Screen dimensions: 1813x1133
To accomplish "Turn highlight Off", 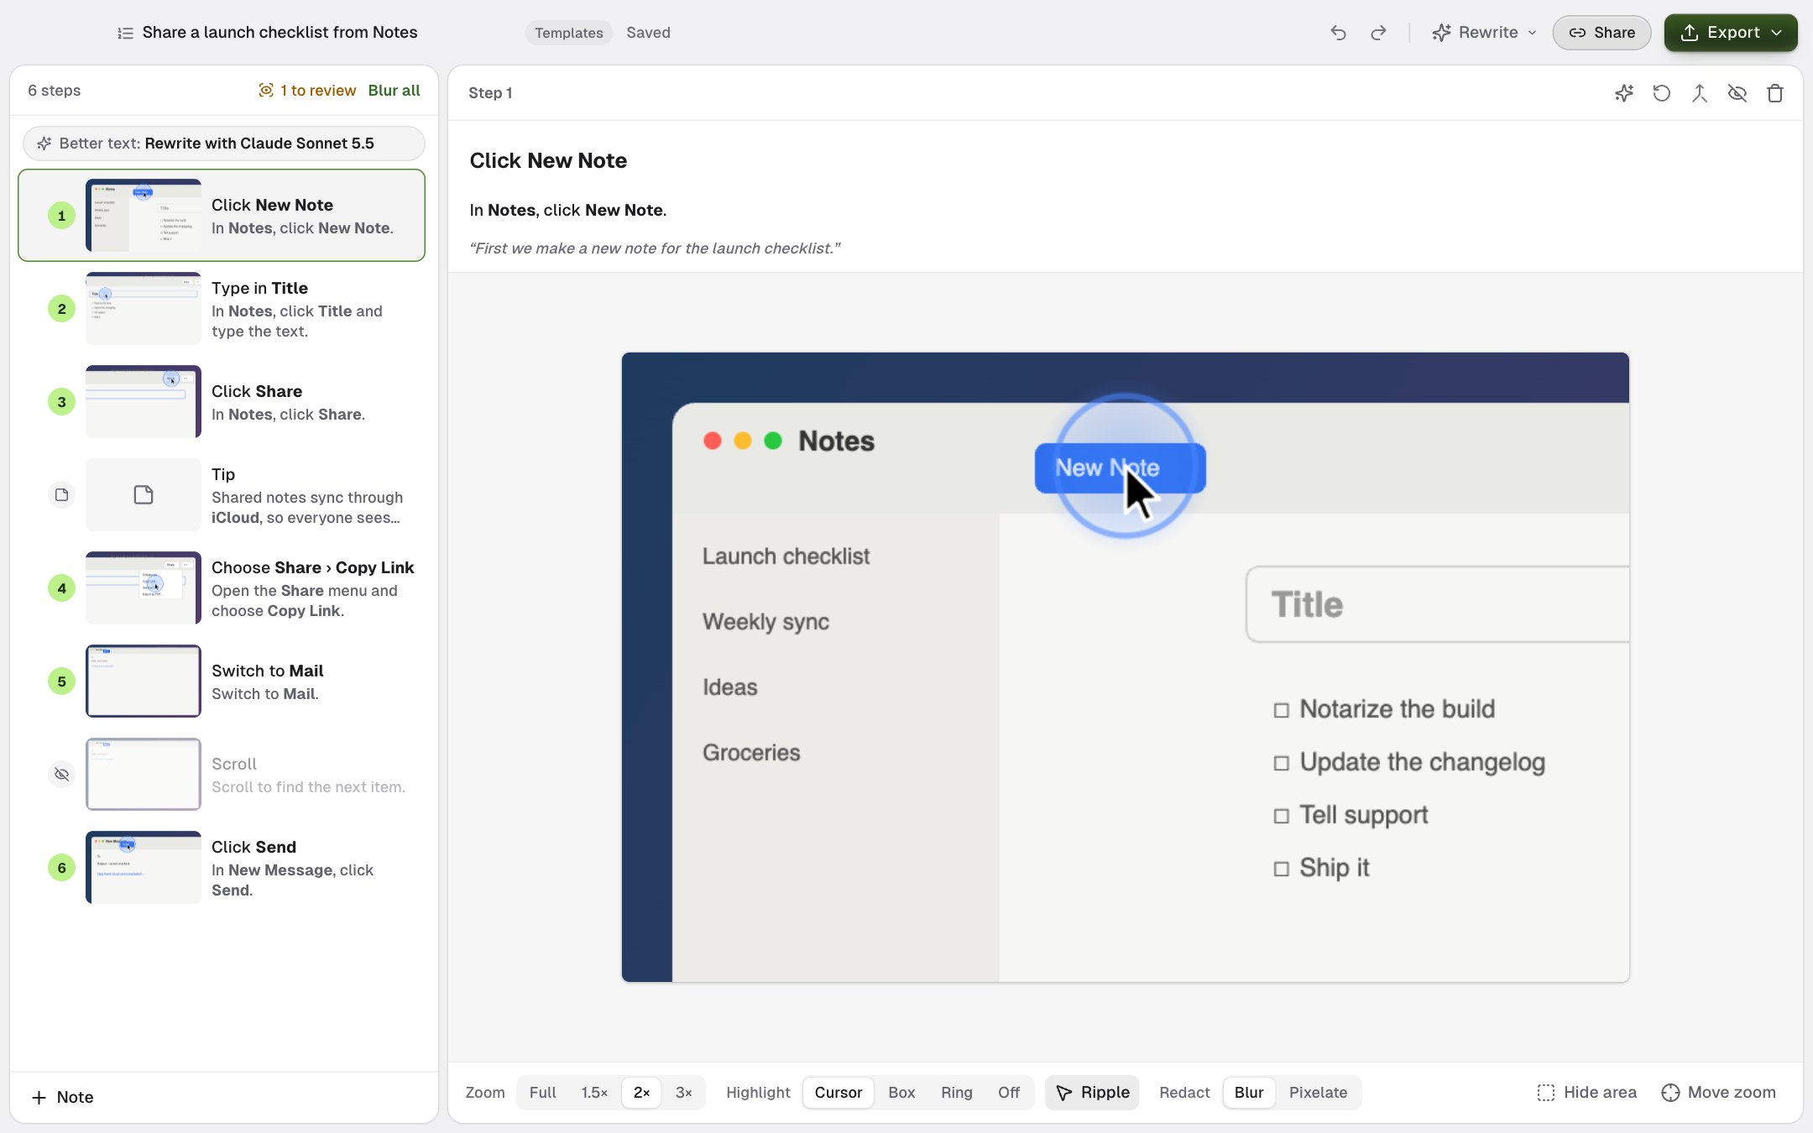I will tap(1009, 1093).
